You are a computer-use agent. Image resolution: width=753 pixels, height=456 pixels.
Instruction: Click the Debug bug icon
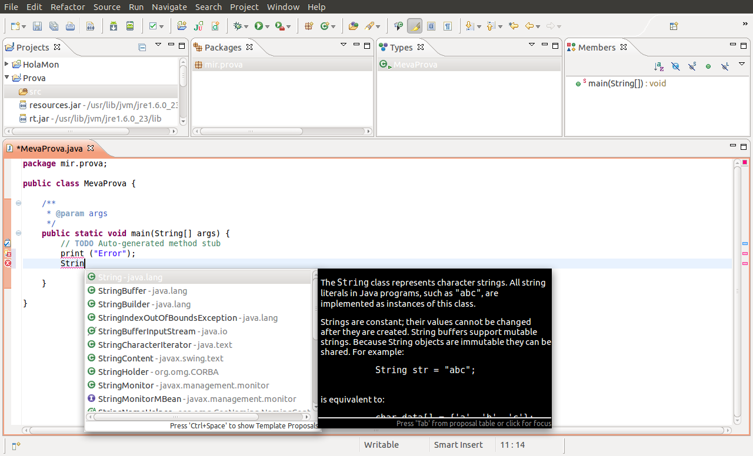237,26
